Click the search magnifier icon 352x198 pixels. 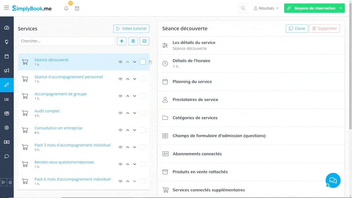click(243, 8)
